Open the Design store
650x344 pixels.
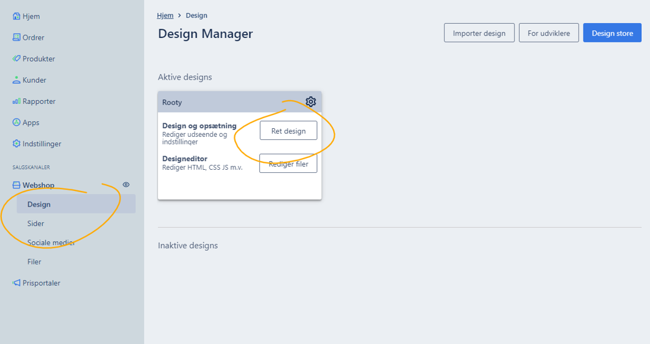612,33
